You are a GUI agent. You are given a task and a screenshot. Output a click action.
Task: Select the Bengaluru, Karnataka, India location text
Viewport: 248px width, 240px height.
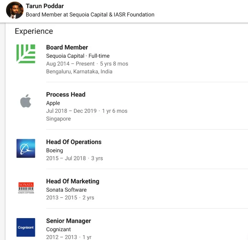click(79, 71)
